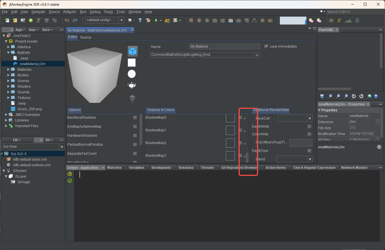Click PlantUML globe icon
Viewport: 385px width, 250px height.
(369, 96)
